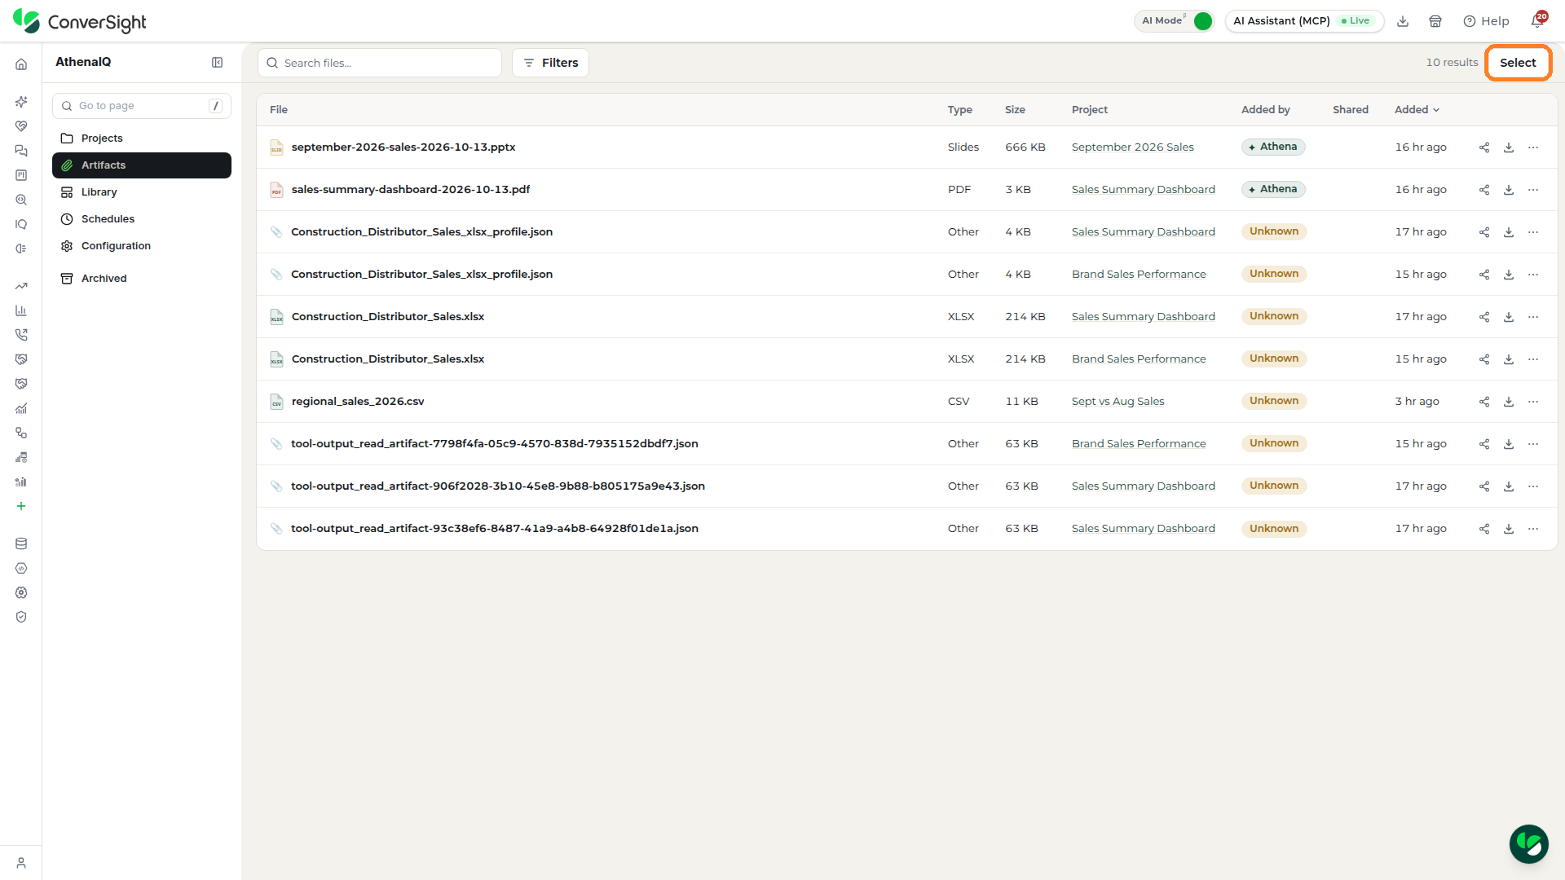Download regional_sales_2026.csv
Viewport: 1565px width, 880px height.
click(1509, 402)
